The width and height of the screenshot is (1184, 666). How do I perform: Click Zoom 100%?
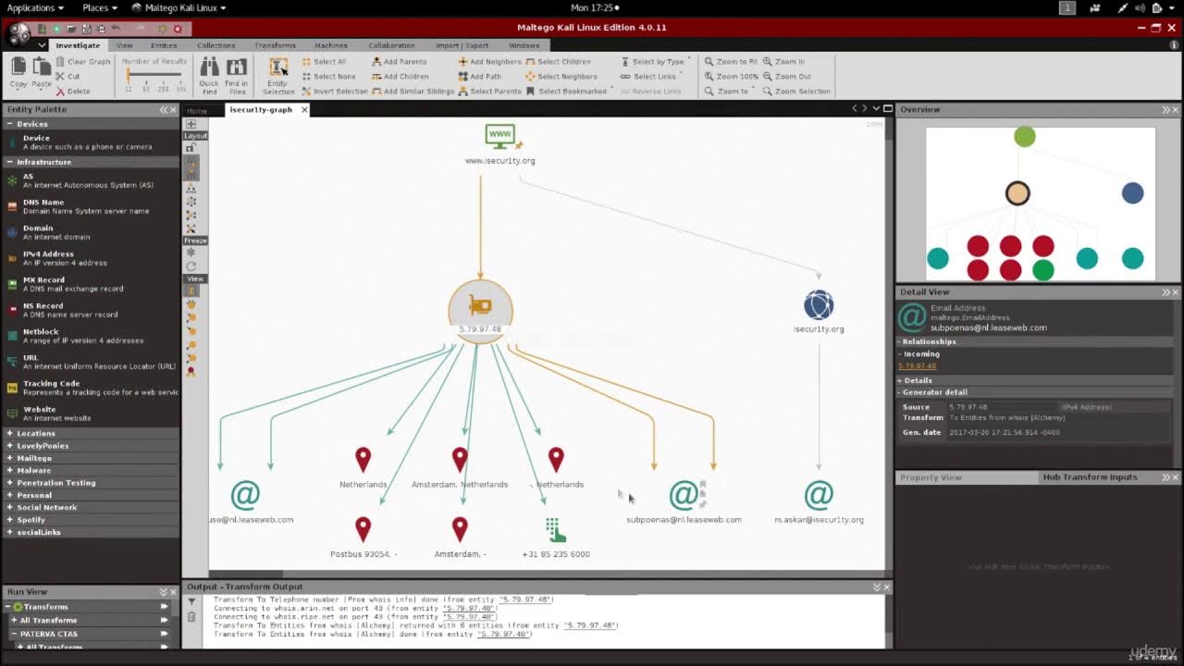(x=731, y=77)
